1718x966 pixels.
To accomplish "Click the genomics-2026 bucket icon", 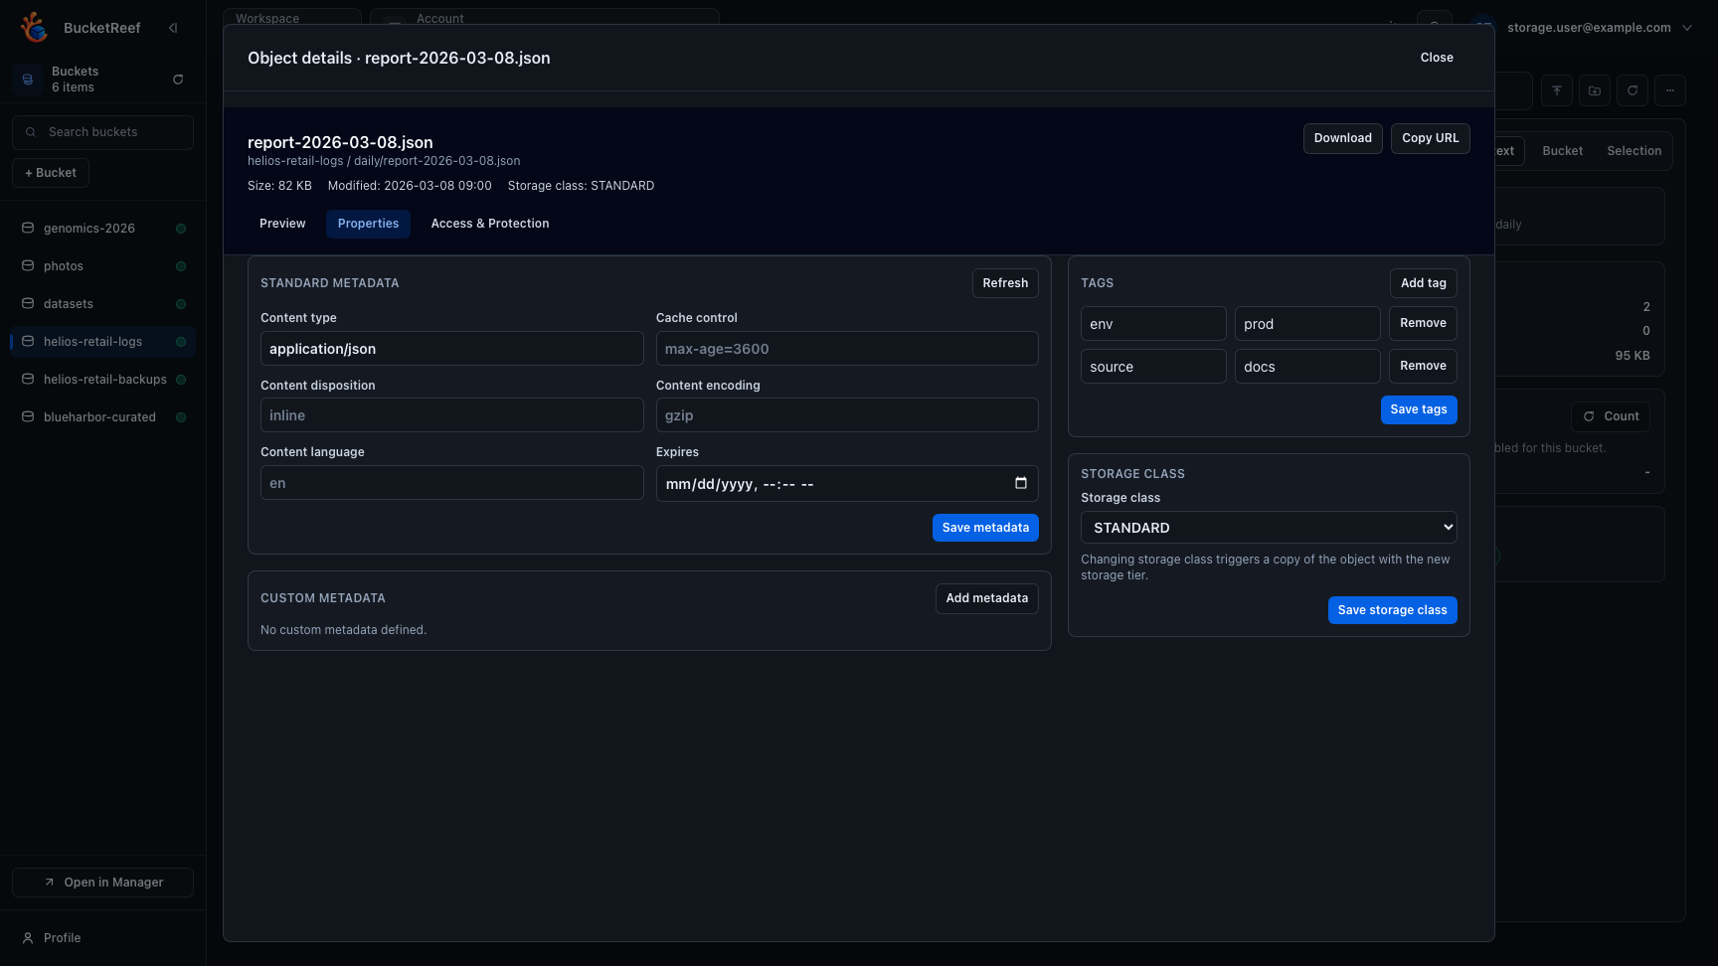I will tap(28, 229).
